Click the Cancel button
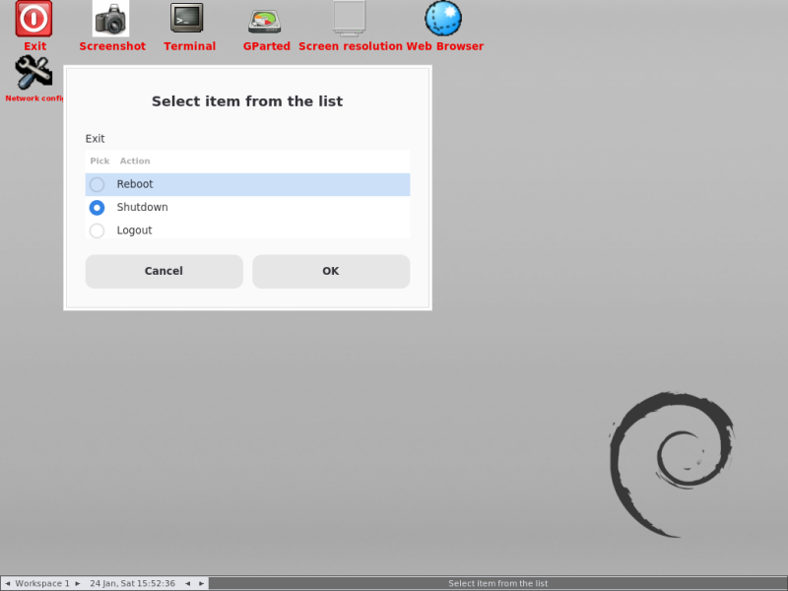The height and width of the screenshot is (591, 788). tap(164, 272)
